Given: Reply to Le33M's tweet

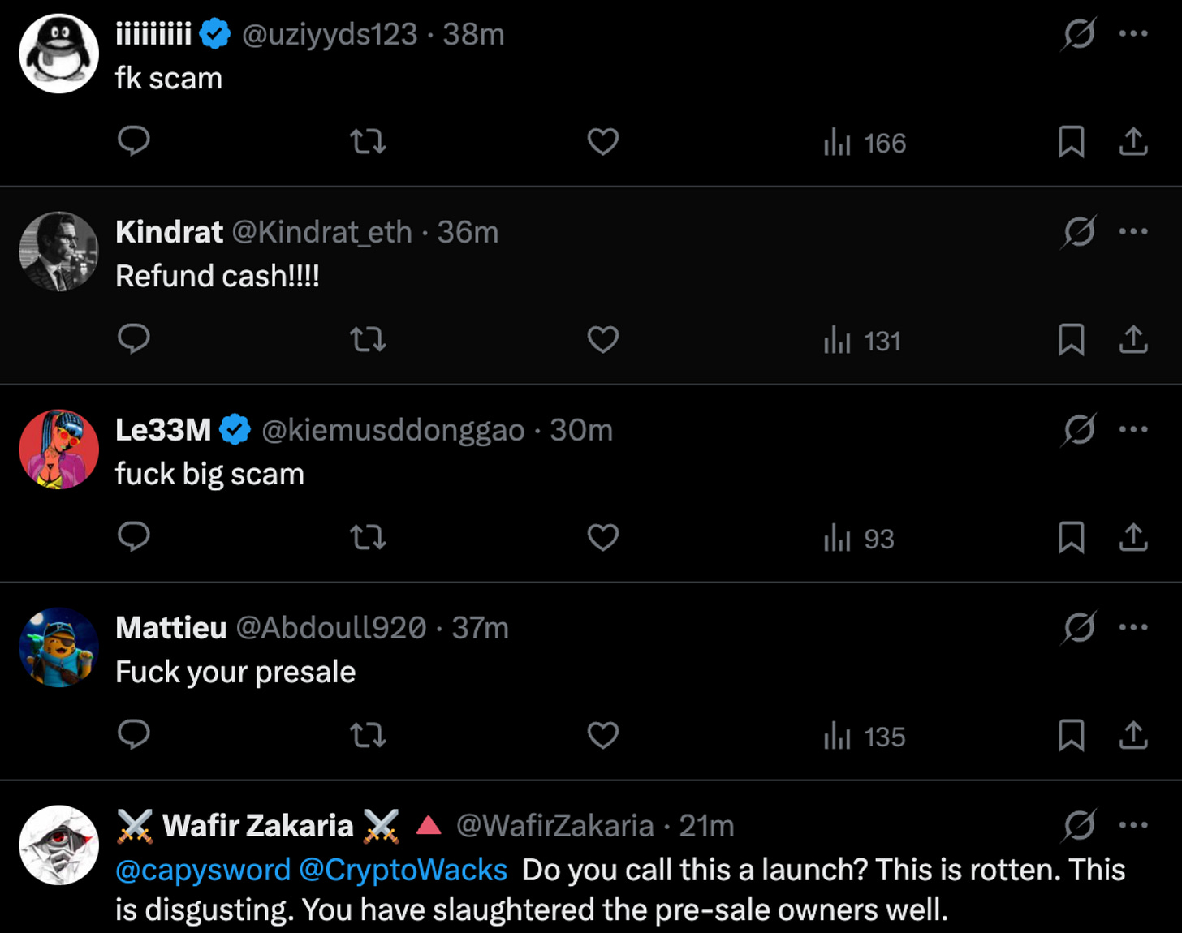Looking at the screenshot, I should pyautogui.click(x=134, y=537).
